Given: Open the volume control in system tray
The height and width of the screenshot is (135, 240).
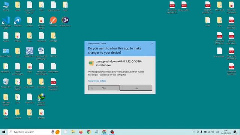Looking at the screenshot, I should pos(213,132).
